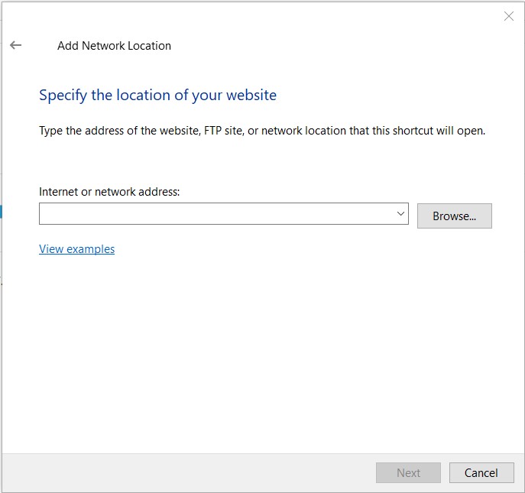Open the View examples link
Viewport: 525px width, 493px height.
(76, 249)
